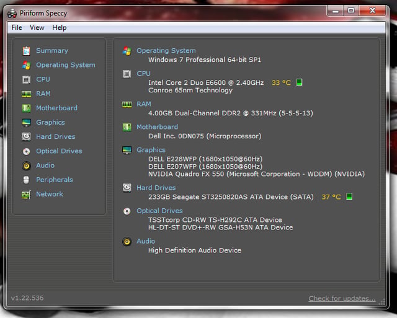Click the Operating System Windows flag sidebar icon
This screenshot has height=318, width=397.
(26, 65)
